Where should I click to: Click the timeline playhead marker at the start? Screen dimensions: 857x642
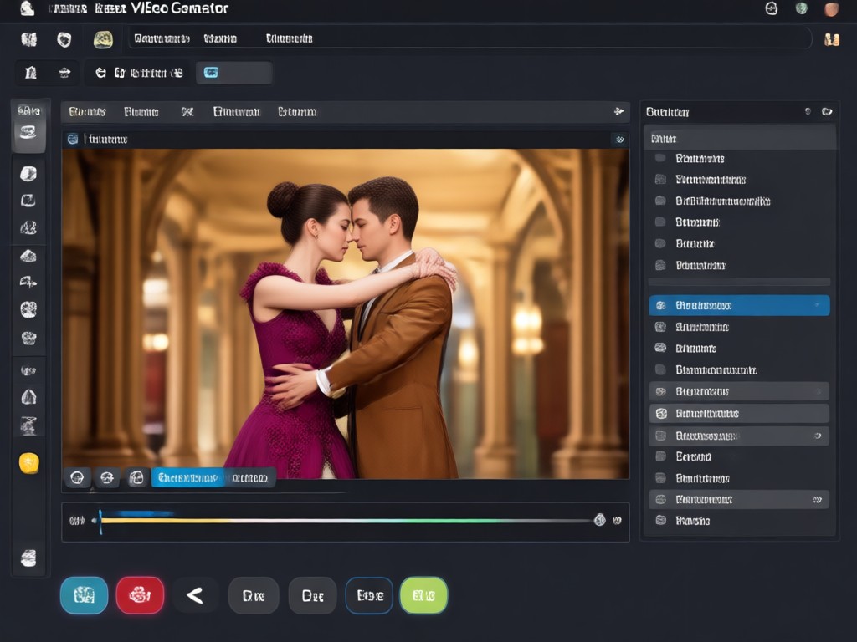pyautogui.click(x=100, y=521)
